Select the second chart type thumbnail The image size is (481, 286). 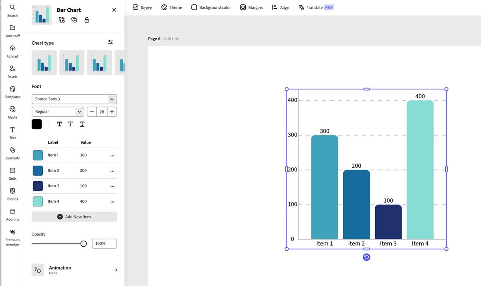pyautogui.click(x=72, y=63)
